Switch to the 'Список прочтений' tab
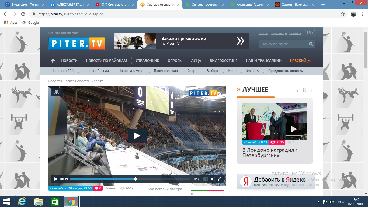The height and width of the screenshot is (207, 368). [205, 5]
